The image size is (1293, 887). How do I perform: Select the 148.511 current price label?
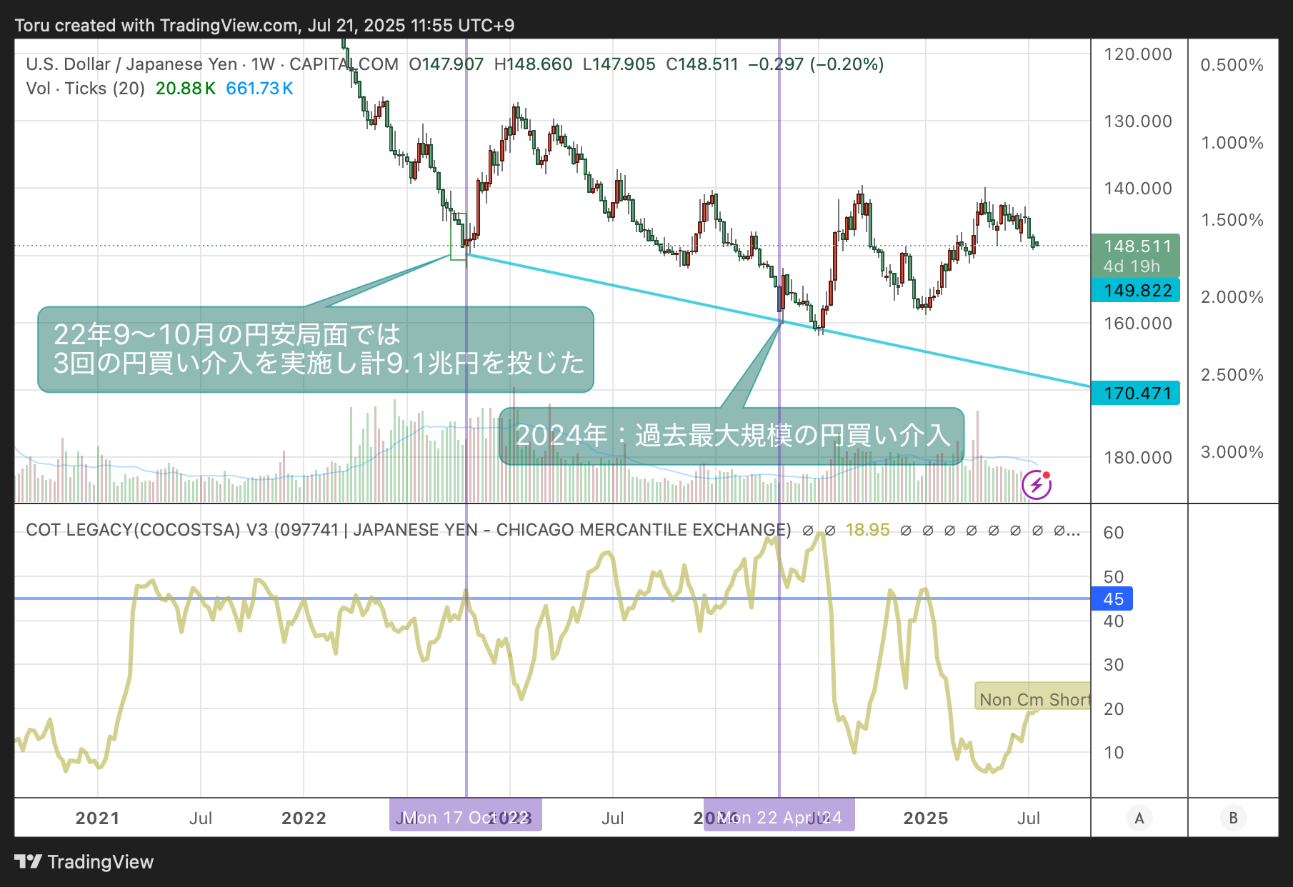[x=1137, y=246]
